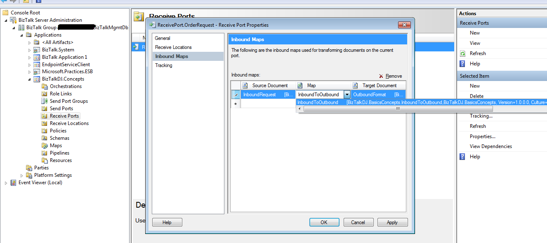Screen dimensions: 547x243
Task: Switch to the Tracking page in port properties
Action: (163, 65)
